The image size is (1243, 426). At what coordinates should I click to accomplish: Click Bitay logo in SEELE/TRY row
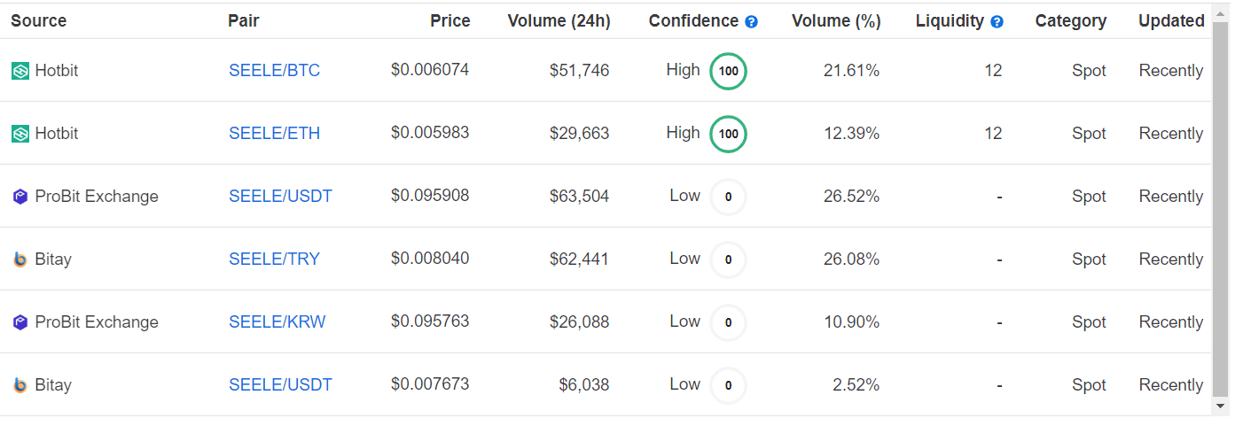point(20,259)
